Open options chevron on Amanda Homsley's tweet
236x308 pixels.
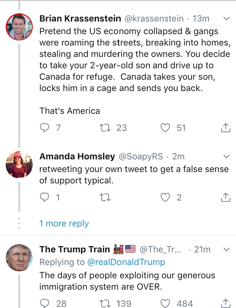(226, 157)
